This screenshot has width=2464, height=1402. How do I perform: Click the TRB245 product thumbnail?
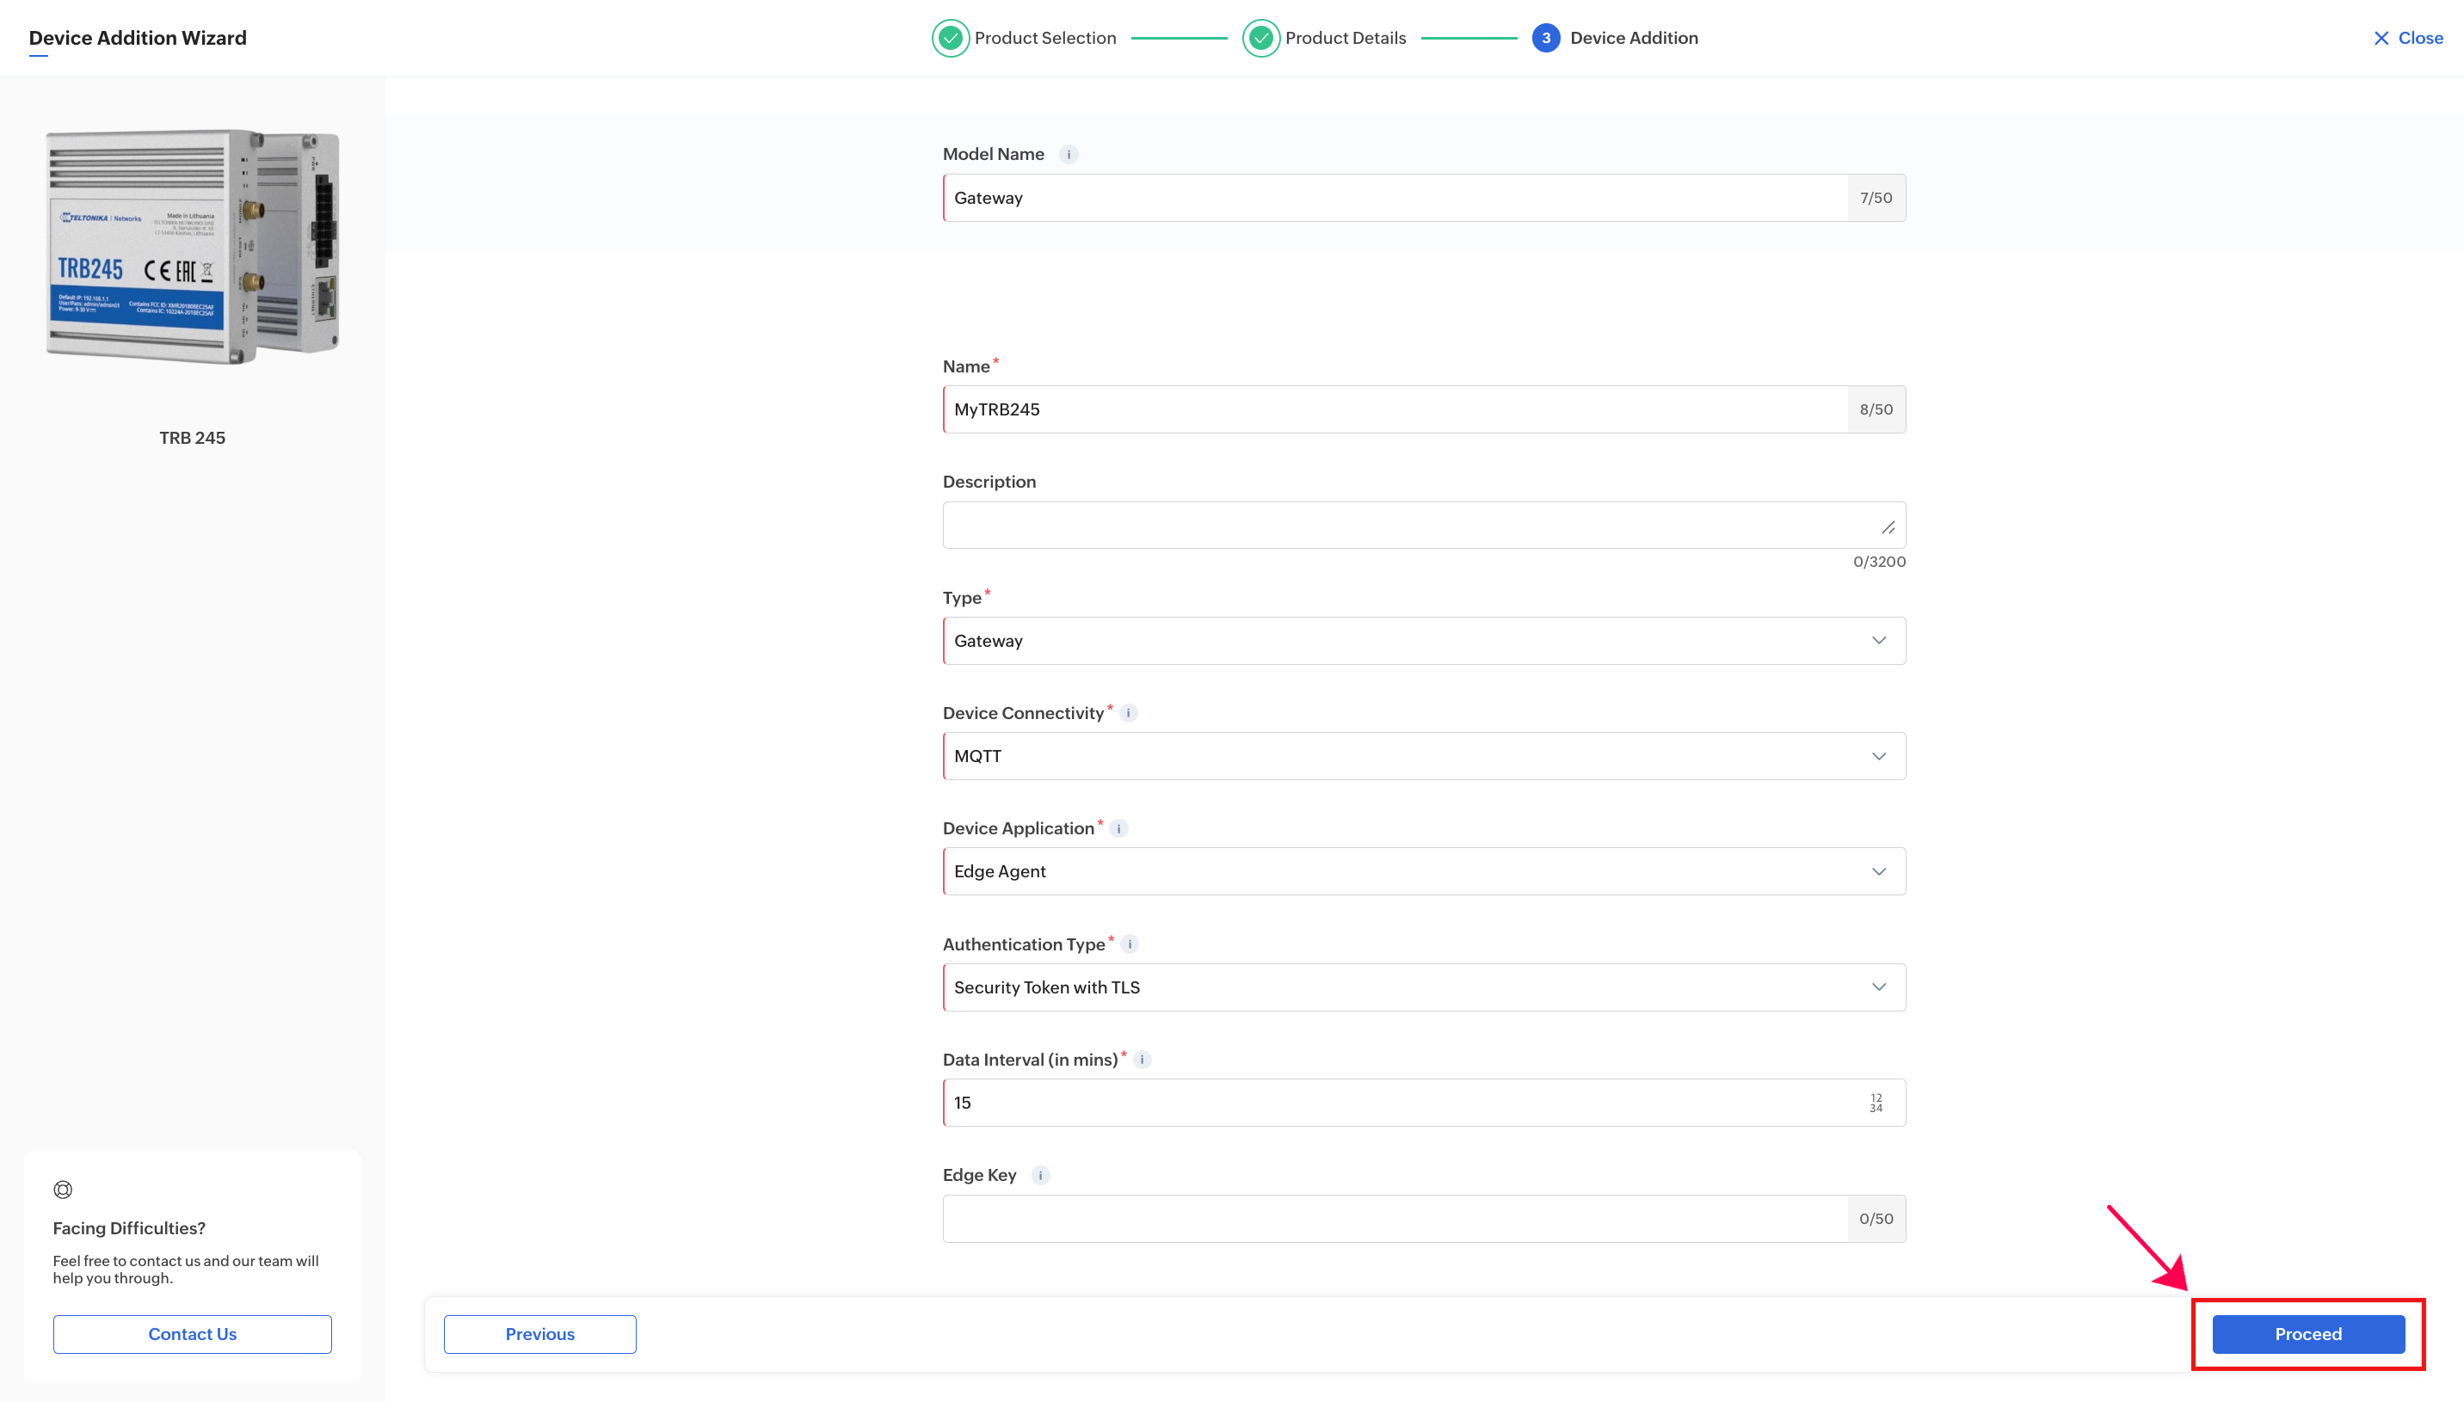coord(193,248)
